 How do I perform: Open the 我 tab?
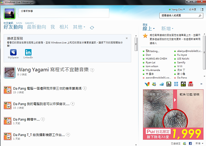point(52,27)
